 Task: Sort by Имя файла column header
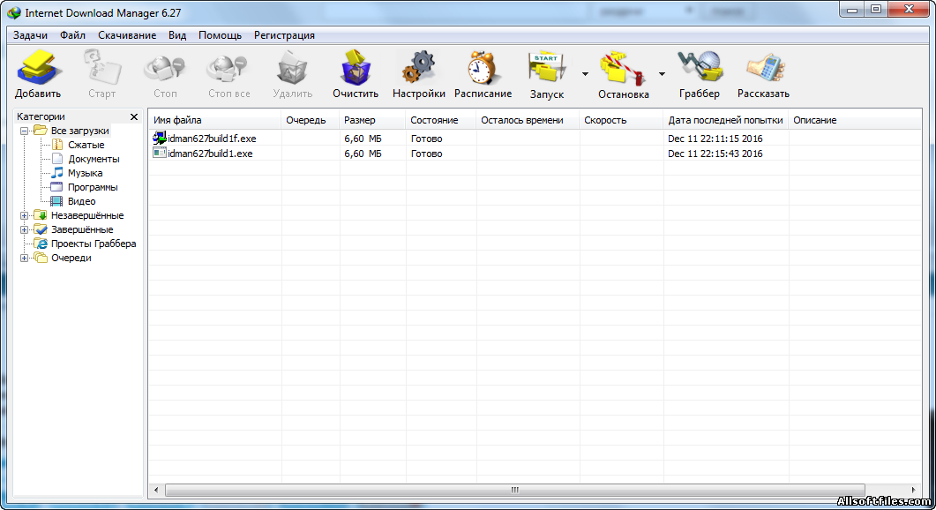click(215, 120)
